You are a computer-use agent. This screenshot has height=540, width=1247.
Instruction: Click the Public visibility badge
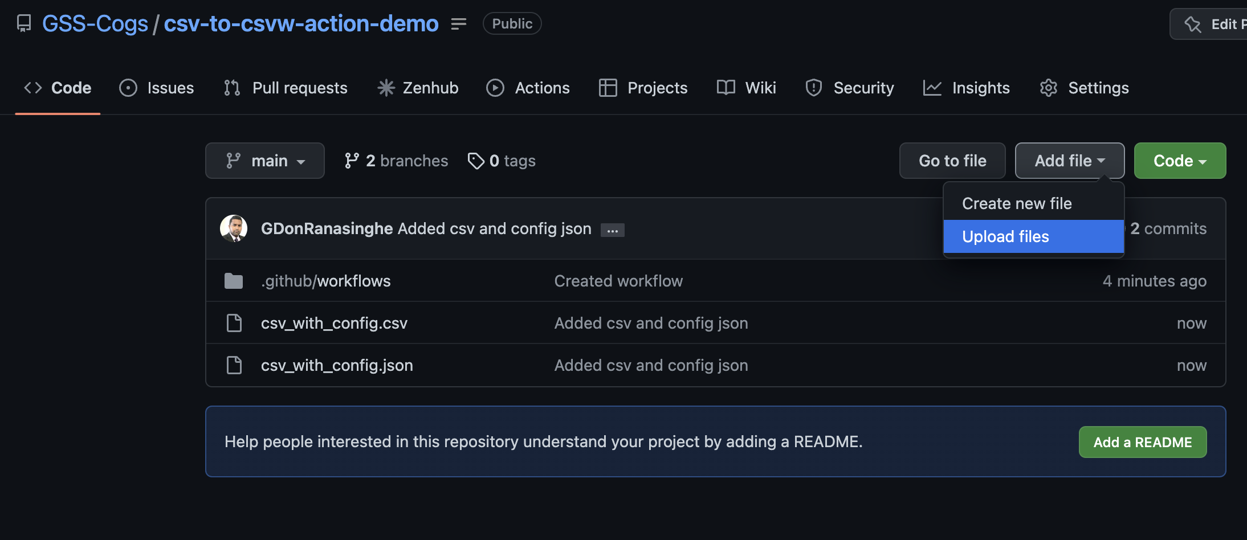tap(512, 23)
